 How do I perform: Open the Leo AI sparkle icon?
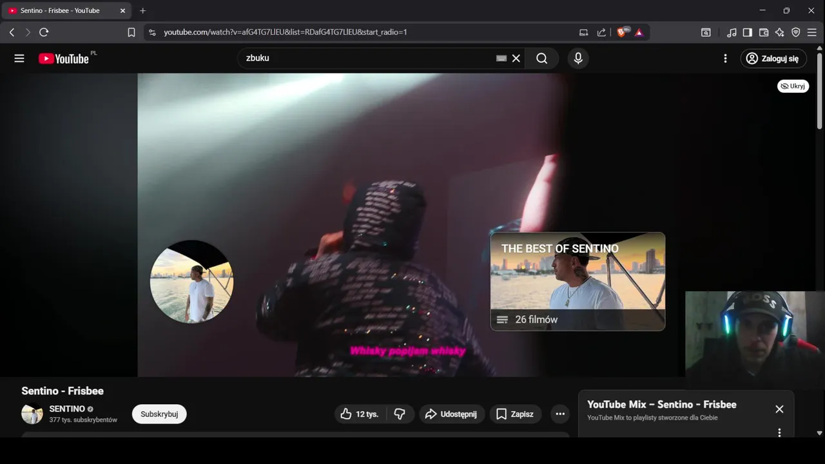coord(780,32)
